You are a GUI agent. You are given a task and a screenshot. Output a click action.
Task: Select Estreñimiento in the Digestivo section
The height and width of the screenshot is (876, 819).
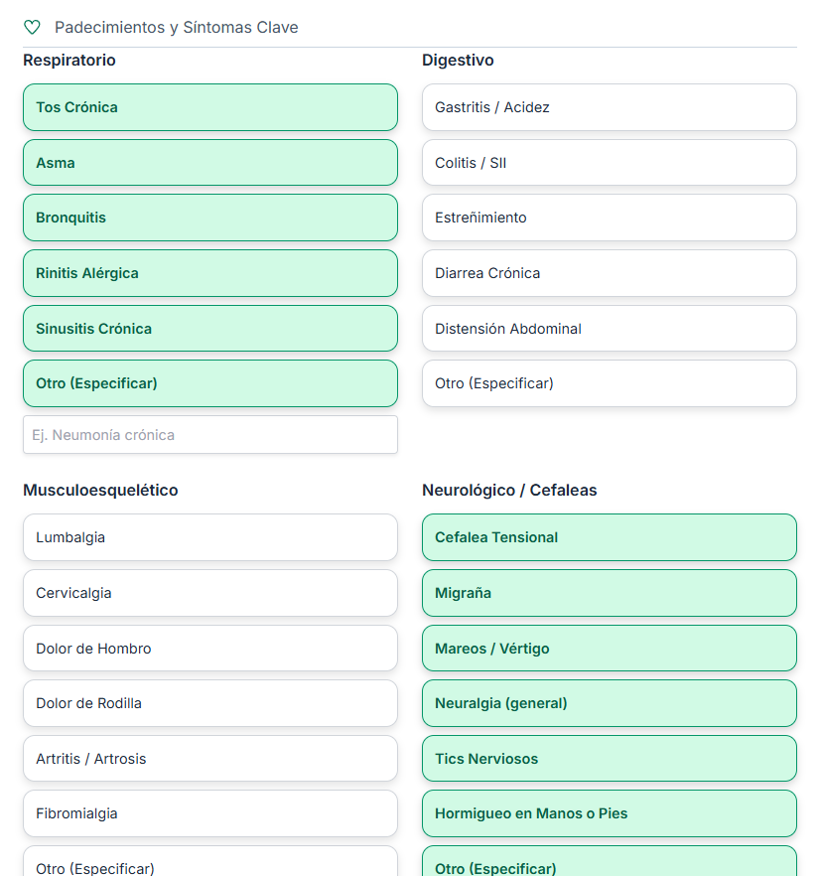click(x=609, y=218)
